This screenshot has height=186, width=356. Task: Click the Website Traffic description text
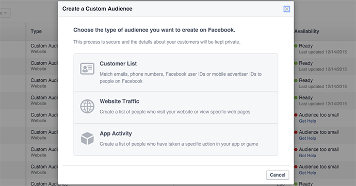tap(175, 112)
